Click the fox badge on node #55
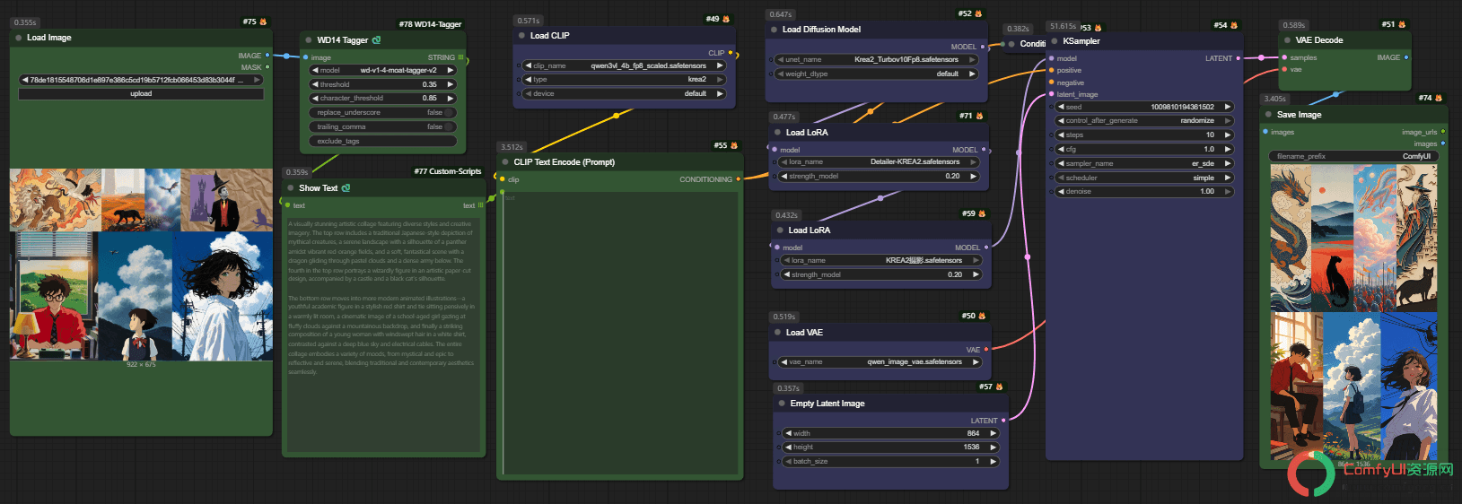Screen dimensions: 1462x504 pos(734,145)
